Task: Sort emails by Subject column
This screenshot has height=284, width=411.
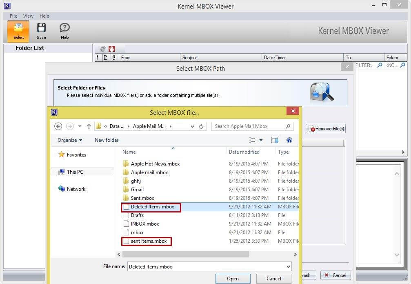Action: (221, 58)
